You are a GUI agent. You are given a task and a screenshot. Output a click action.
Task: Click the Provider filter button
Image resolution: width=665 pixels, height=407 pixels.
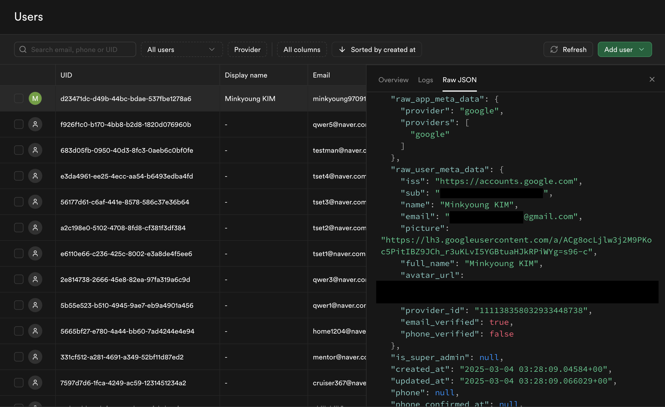tap(247, 49)
